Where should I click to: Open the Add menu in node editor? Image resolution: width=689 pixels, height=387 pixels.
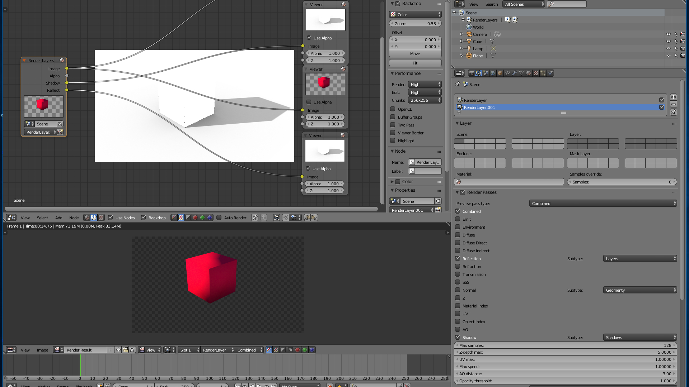58,218
